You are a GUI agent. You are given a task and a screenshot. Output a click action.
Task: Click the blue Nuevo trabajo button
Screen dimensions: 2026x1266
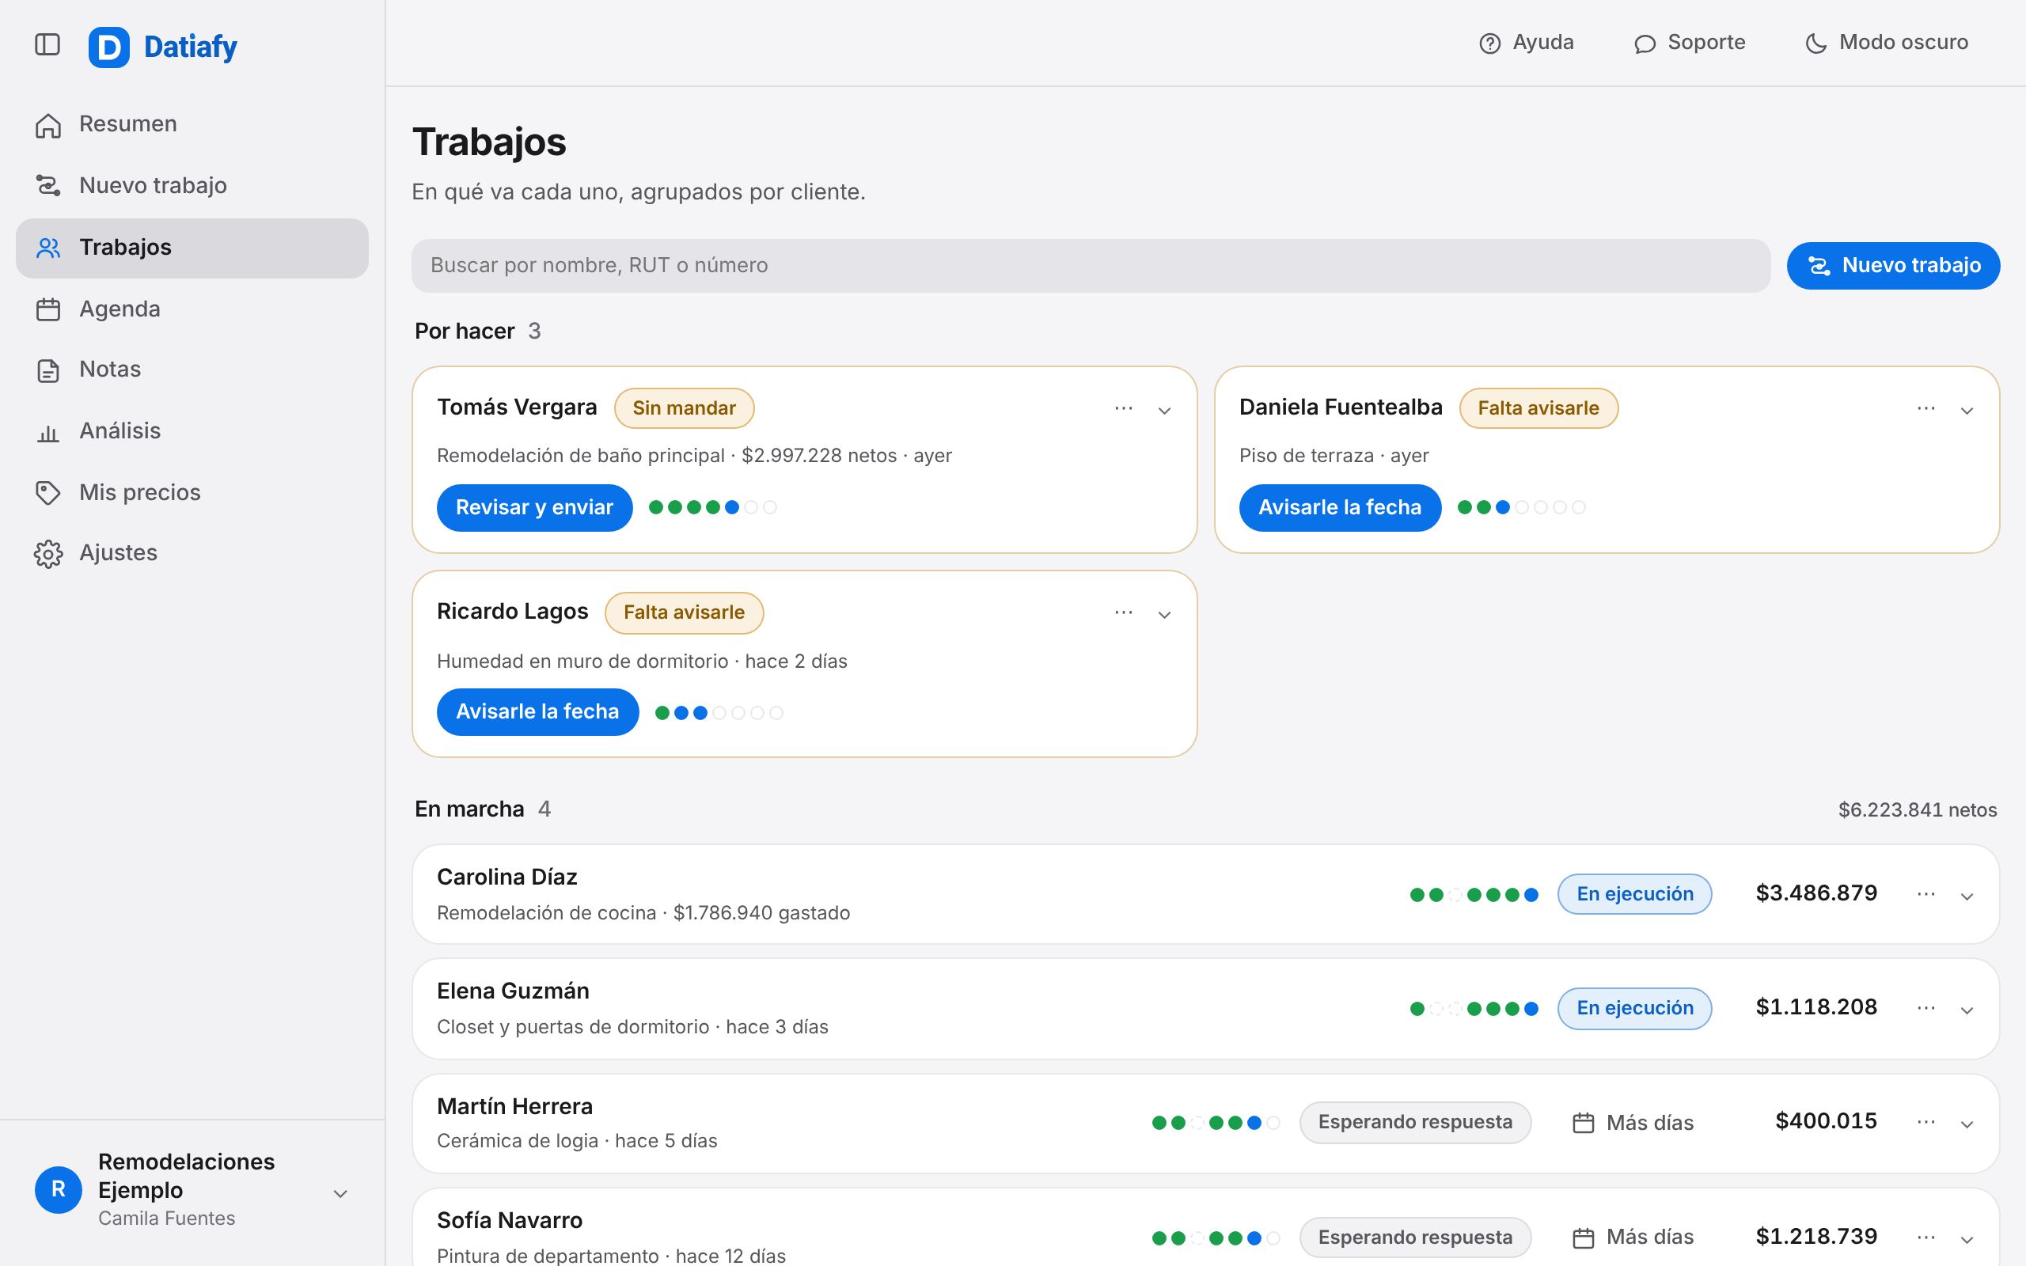pyautogui.click(x=1893, y=265)
